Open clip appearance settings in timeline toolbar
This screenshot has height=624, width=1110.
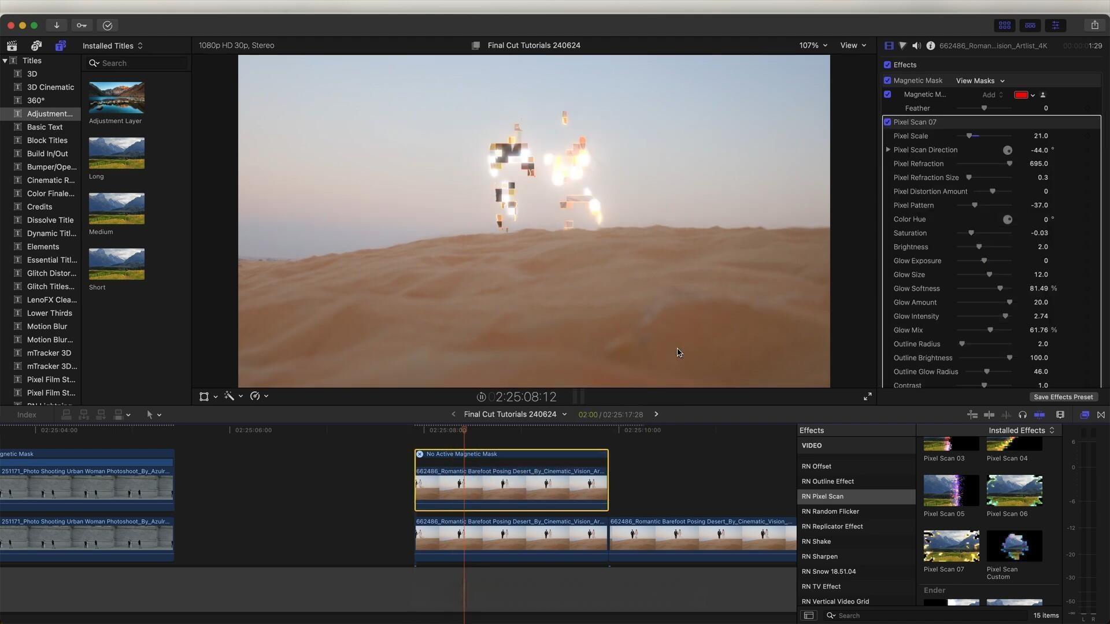coord(1061,414)
